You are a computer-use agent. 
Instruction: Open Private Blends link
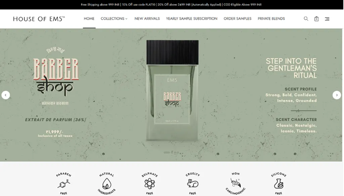[x=271, y=18]
